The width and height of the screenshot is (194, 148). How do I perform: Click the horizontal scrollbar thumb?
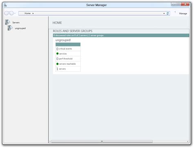pos(102,141)
